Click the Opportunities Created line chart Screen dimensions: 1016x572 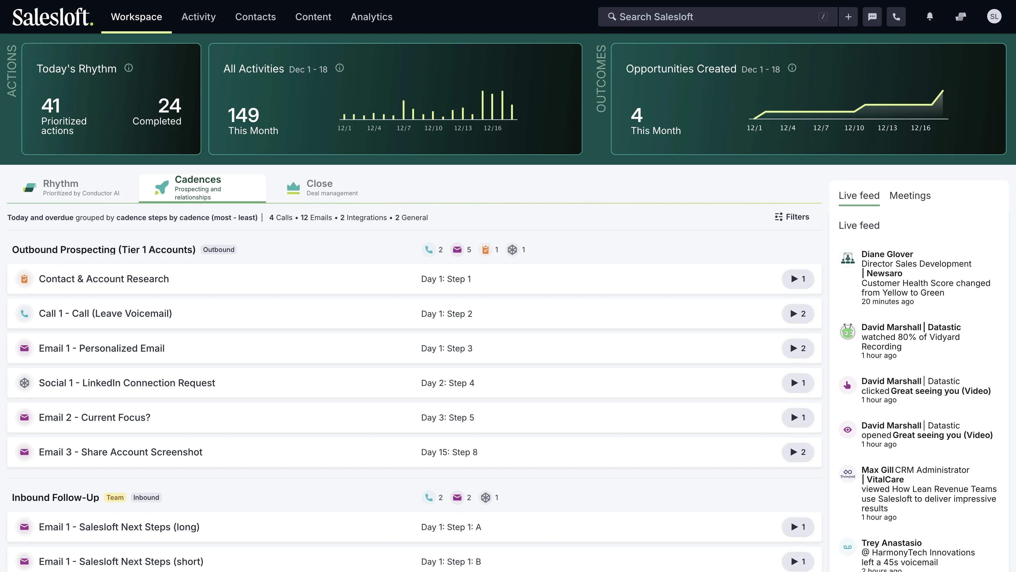(848, 111)
